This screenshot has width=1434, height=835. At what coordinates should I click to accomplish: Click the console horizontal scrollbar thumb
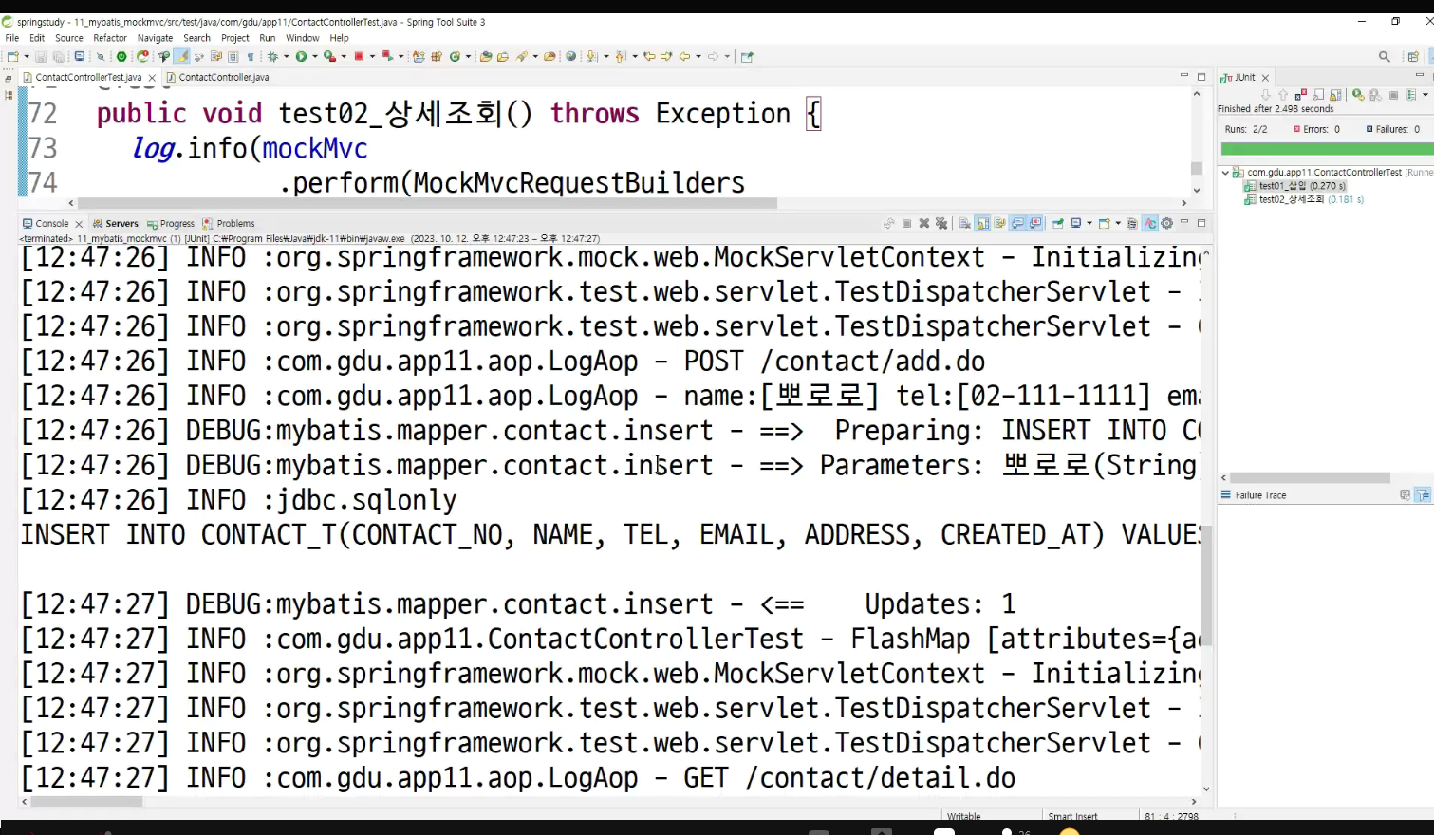point(86,802)
